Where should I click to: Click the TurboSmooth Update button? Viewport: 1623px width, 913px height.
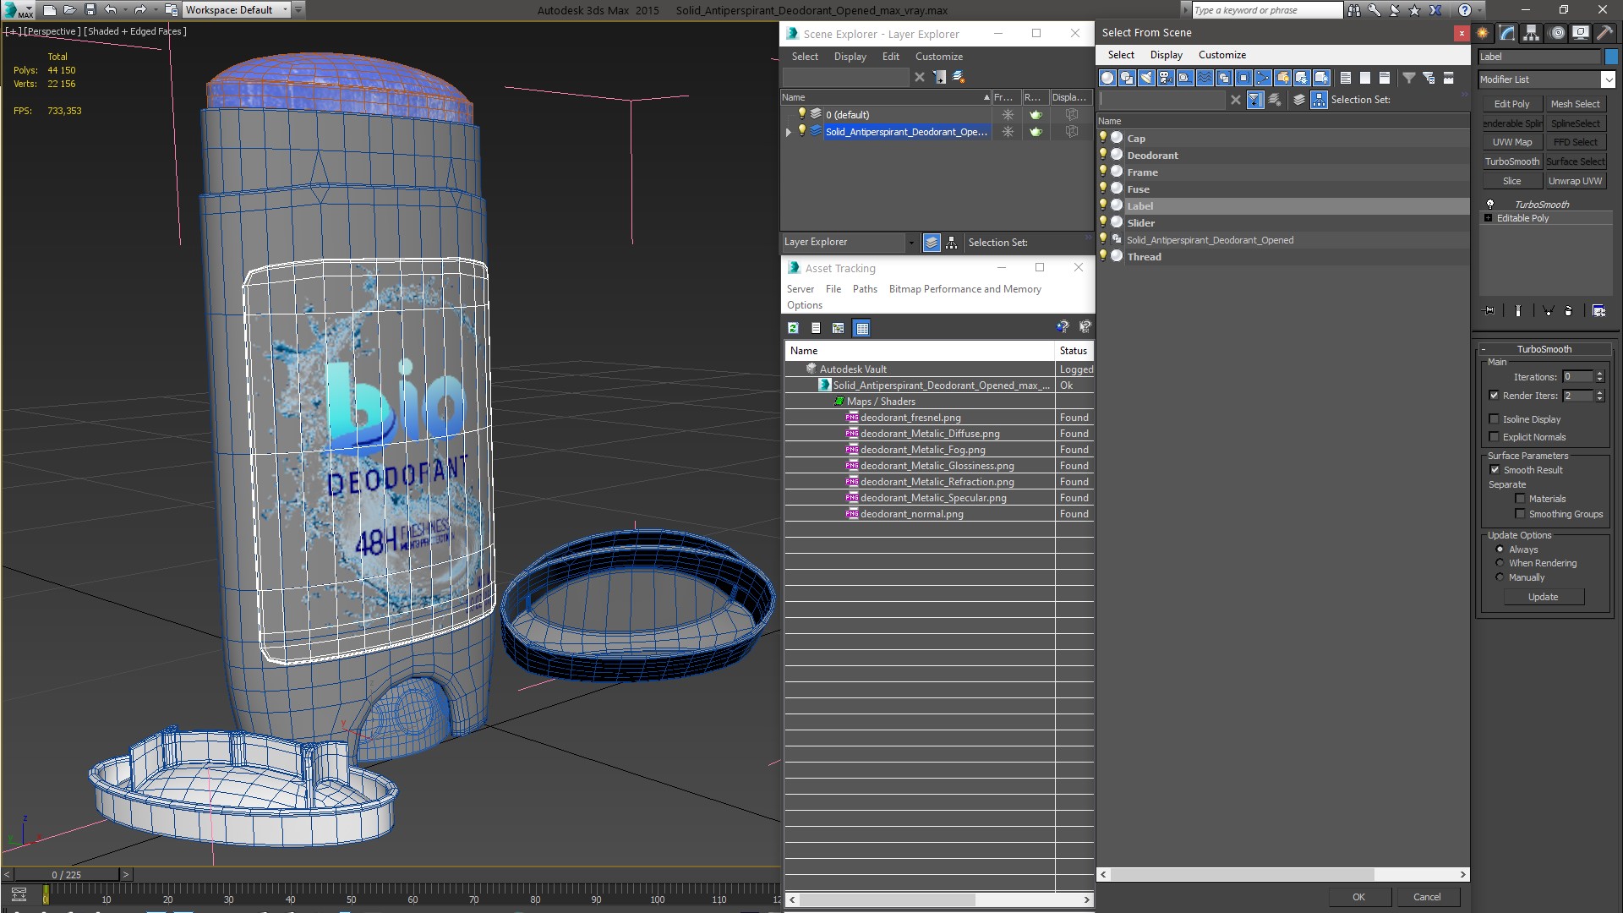(1543, 597)
